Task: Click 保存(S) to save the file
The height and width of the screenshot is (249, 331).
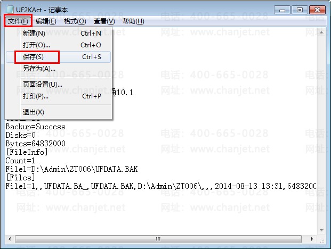Action: (x=58, y=57)
